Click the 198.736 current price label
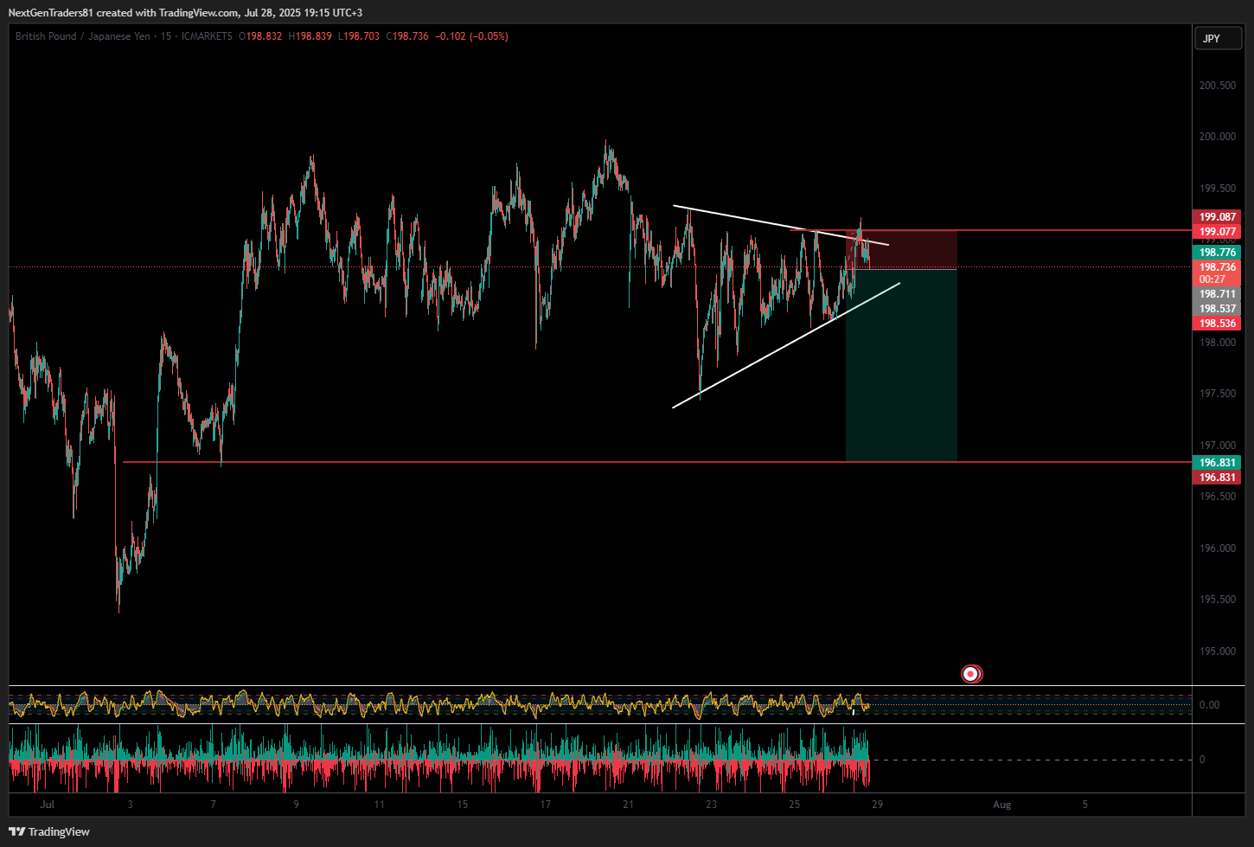 click(1217, 267)
